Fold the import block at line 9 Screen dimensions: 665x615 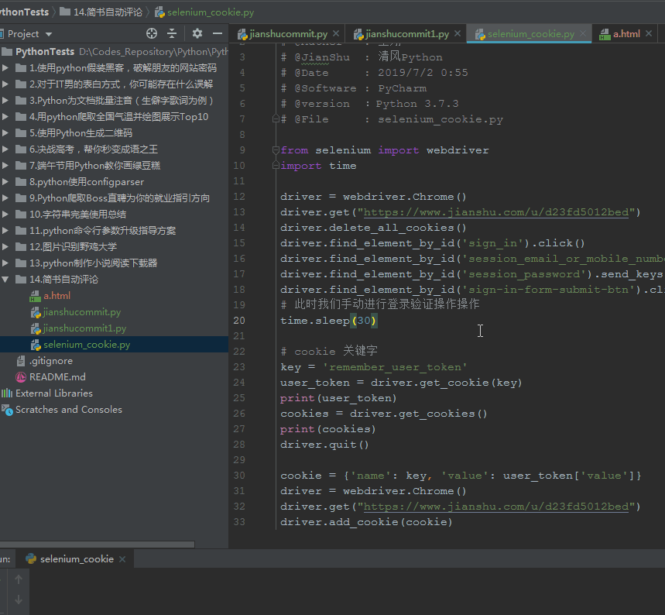point(276,149)
